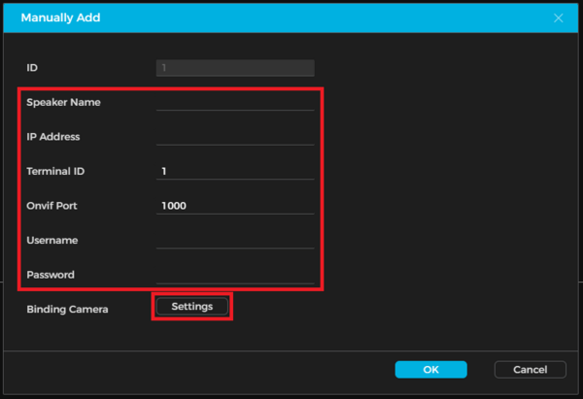Viewport: 583px width, 399px height.
Task: Open Binding Camera Settings
Action: [x=191, y=306]
